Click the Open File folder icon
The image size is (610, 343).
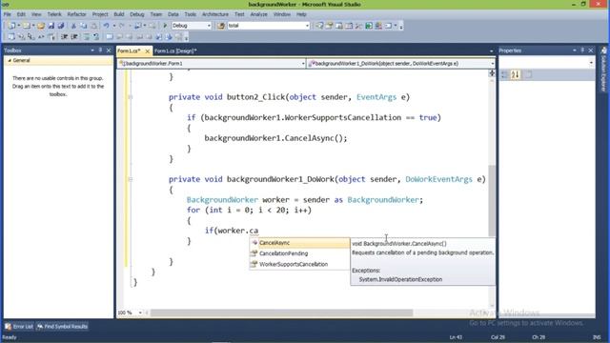tap(41, 26)
